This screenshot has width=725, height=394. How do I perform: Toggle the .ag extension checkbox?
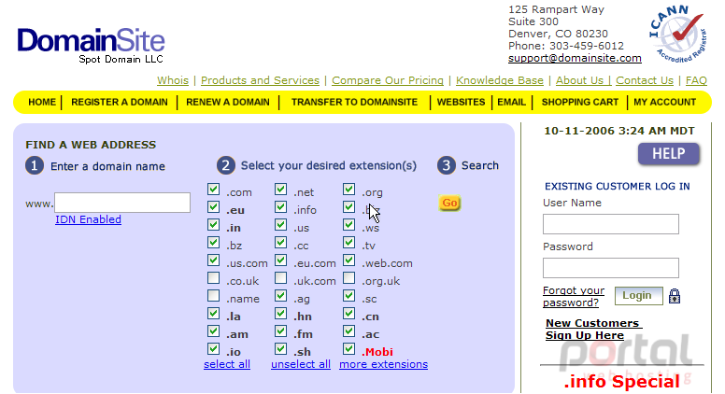(x=280, y=295)
